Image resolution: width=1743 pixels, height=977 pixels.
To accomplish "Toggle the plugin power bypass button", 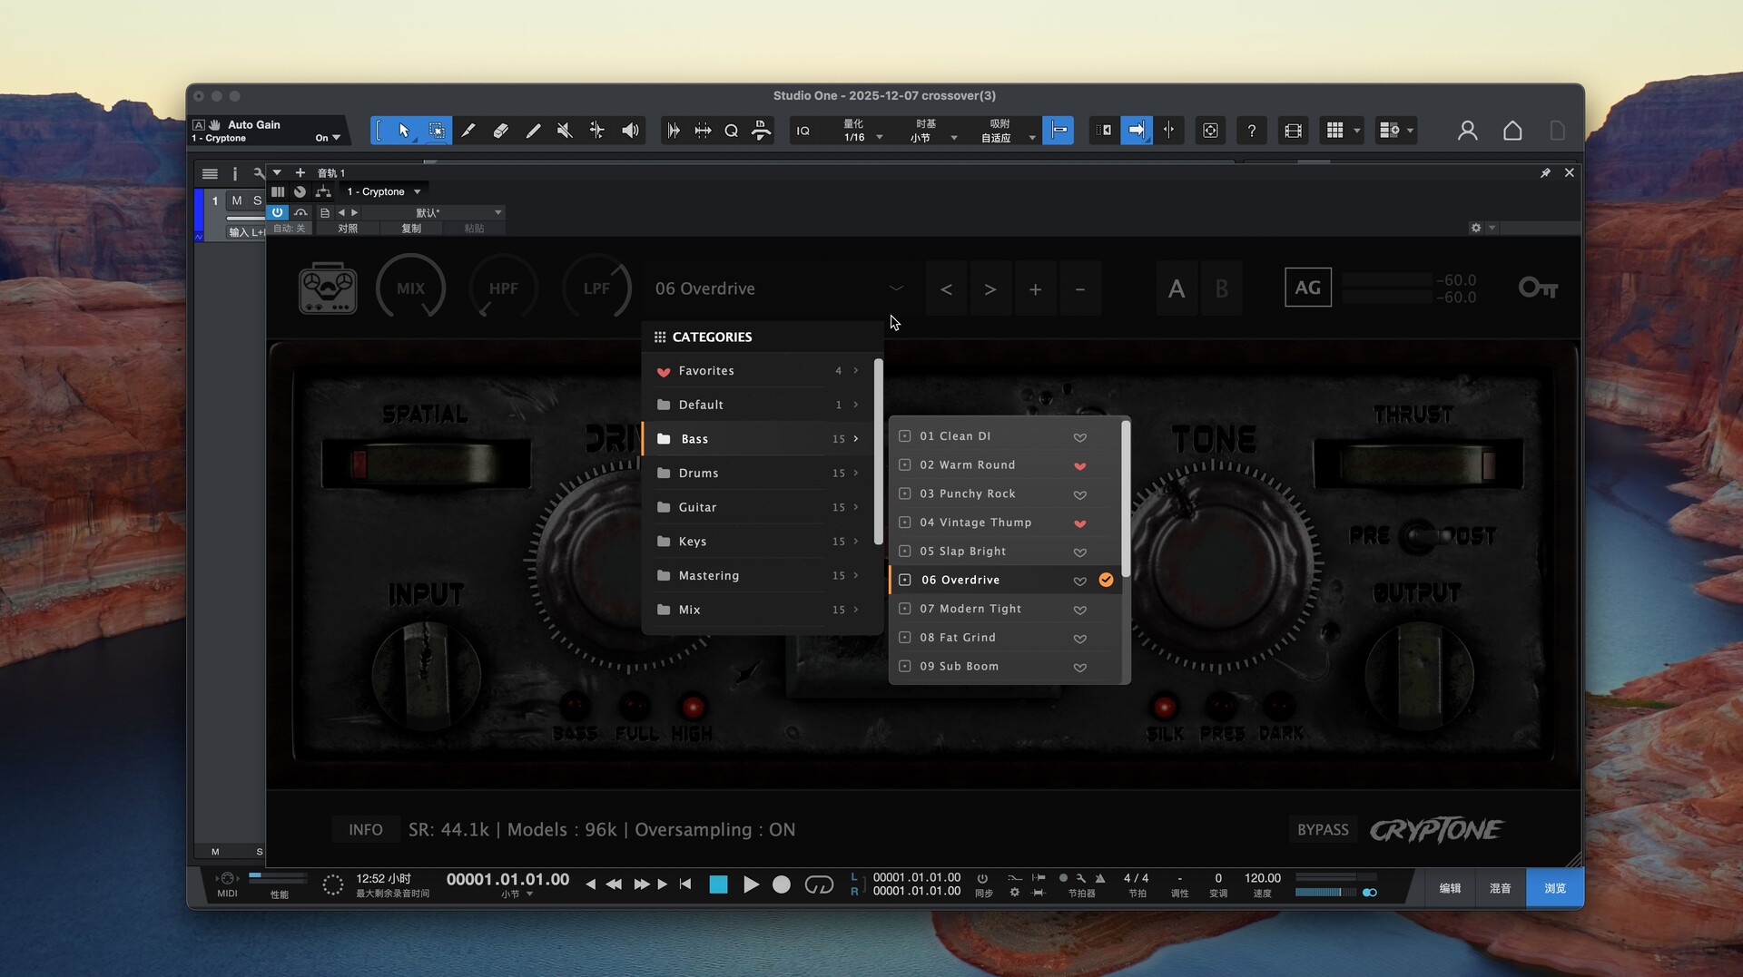I will [278, 212].
